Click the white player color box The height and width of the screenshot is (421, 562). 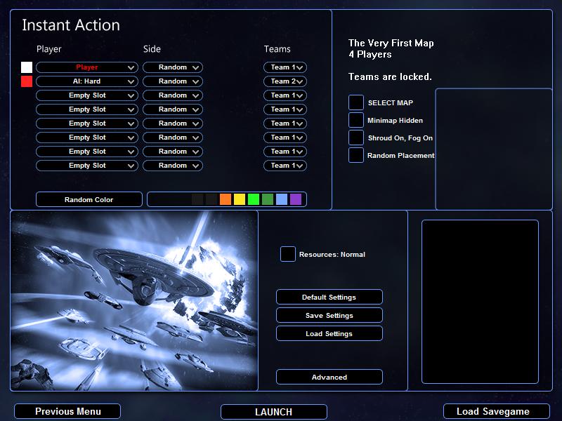pyautogui.click(x=27, y=67)
